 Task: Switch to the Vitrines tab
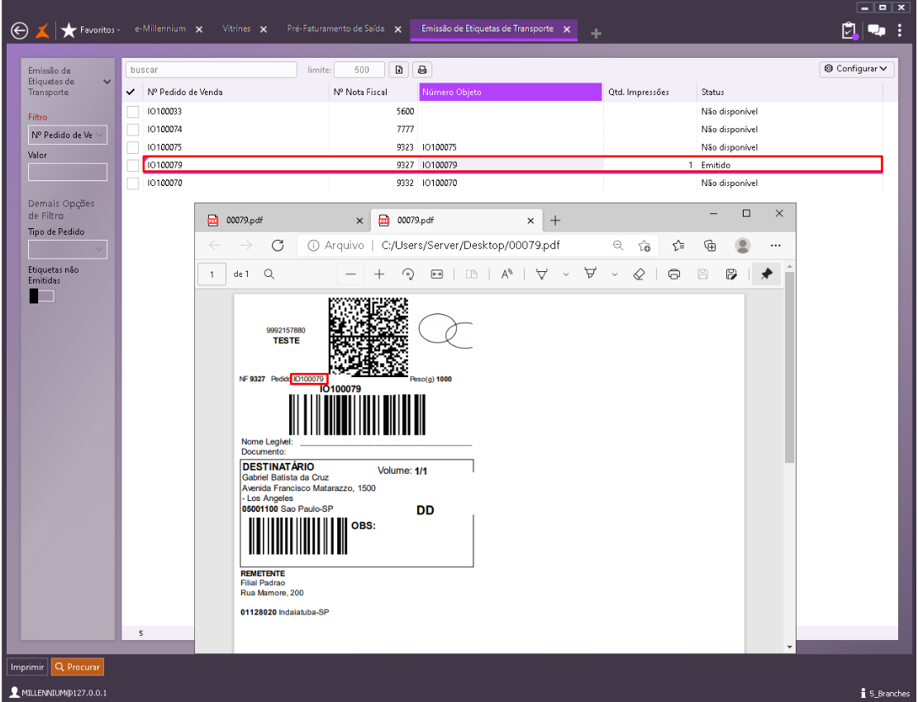coord(236,29)
